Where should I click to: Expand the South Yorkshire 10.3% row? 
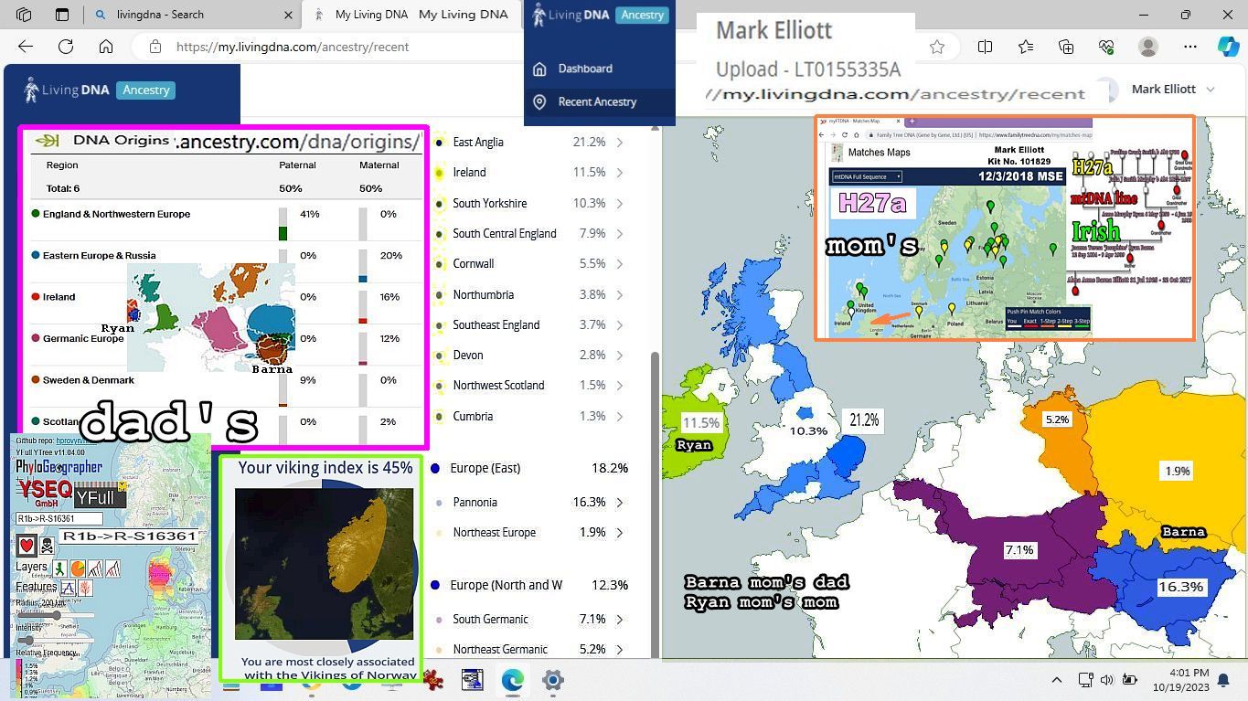pyautogui.click(x=619, y=203)
